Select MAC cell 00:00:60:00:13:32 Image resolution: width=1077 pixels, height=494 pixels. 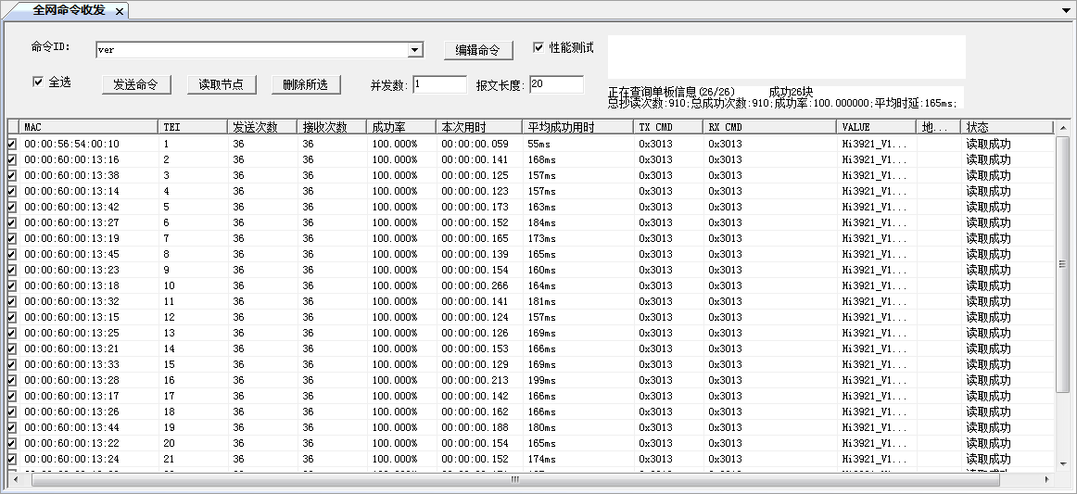click(71, 301)
